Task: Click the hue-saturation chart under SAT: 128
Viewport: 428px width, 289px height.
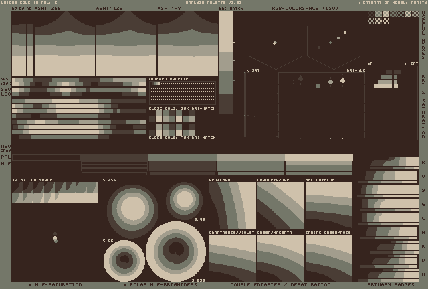Action: (126, 43)
